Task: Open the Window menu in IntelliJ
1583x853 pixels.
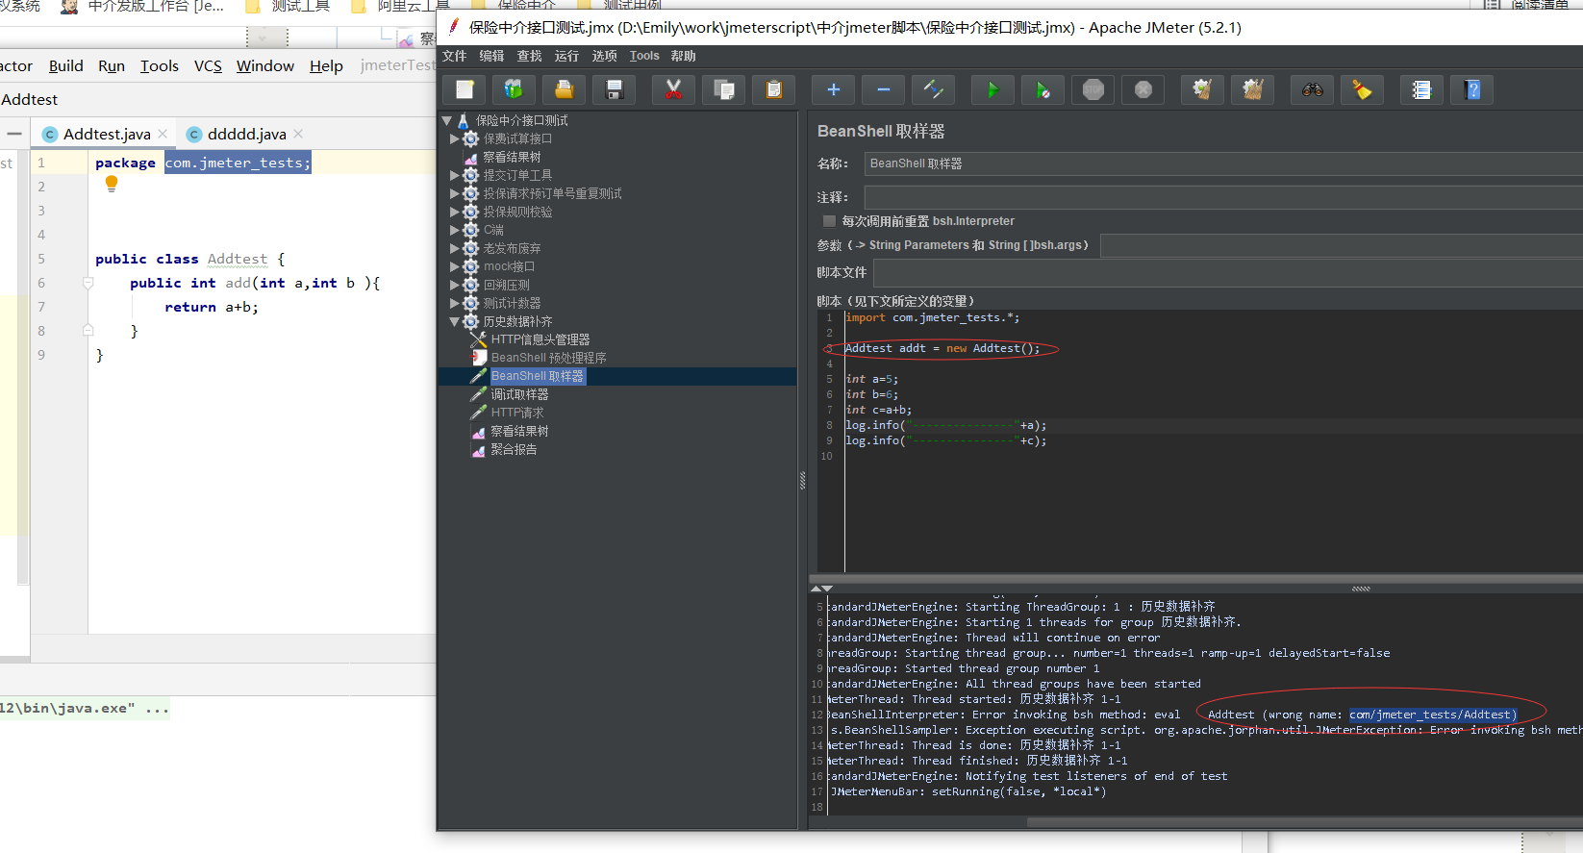Action: 265,65
